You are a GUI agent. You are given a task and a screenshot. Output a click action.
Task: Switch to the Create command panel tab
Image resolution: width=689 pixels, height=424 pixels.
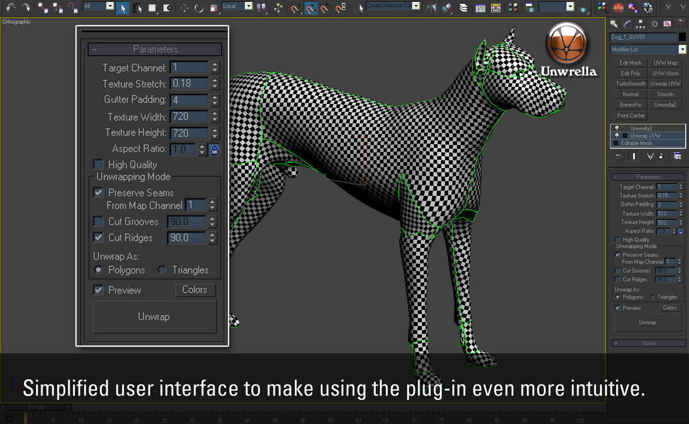[614, 24]
